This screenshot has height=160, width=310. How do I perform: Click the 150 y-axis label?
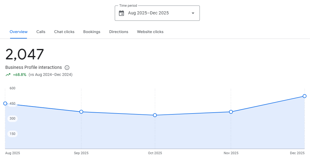(x=13, y=134)
